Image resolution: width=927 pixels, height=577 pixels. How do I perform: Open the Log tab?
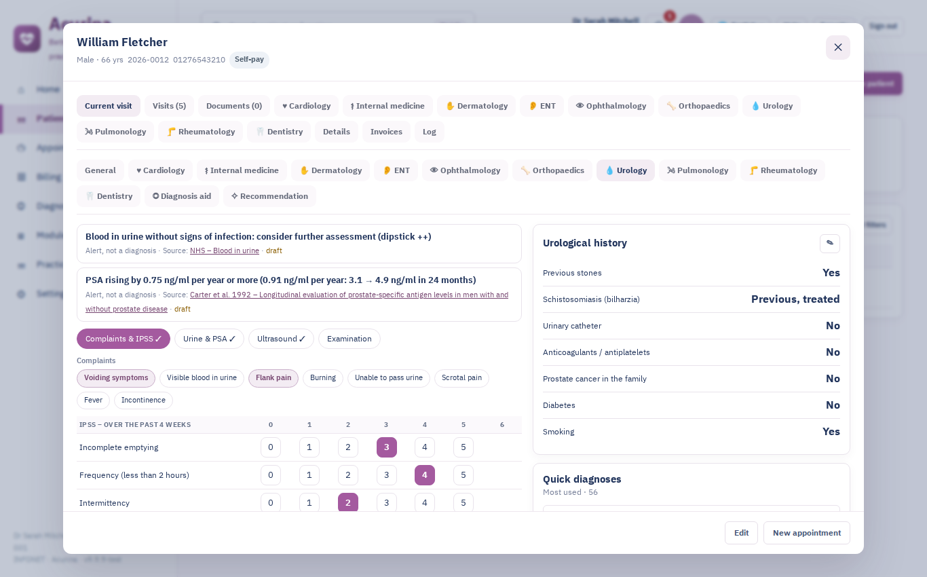[430, 132]
